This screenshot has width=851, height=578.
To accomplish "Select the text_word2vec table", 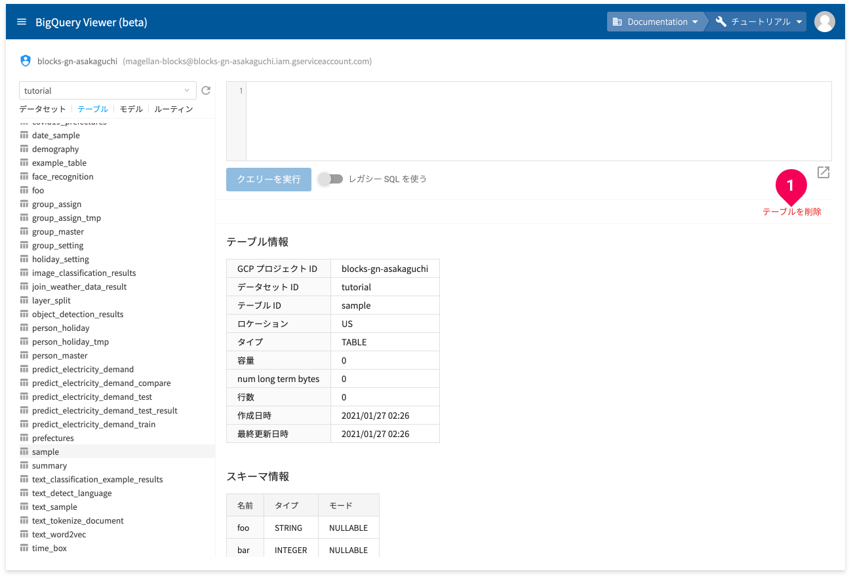I will (x=59, y=534).
